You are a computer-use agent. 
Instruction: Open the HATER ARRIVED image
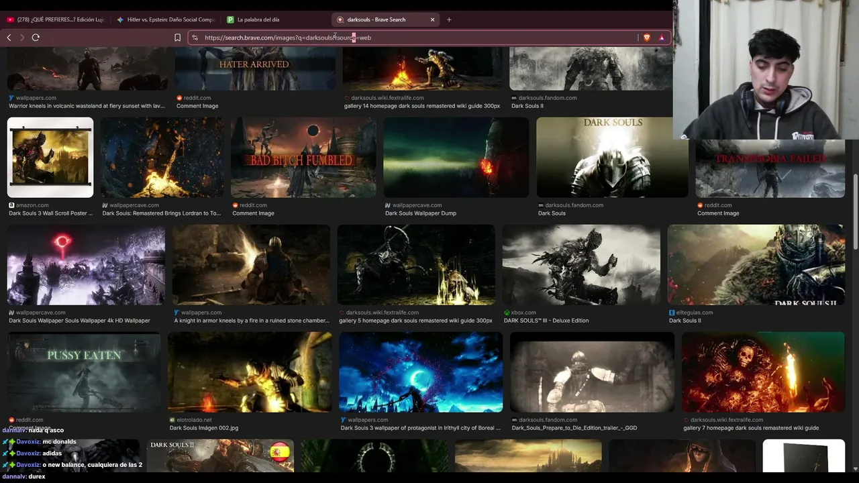pyautogui.click(x=255, y=68)
